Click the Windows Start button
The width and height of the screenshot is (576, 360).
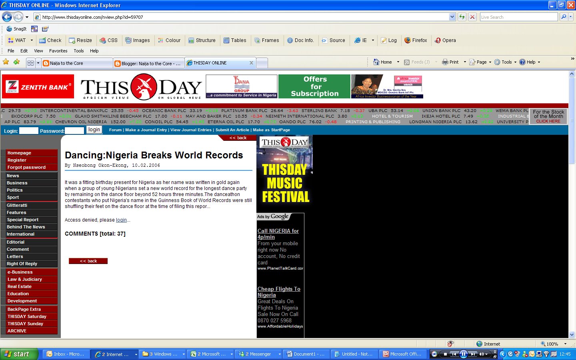coord(19,354)
